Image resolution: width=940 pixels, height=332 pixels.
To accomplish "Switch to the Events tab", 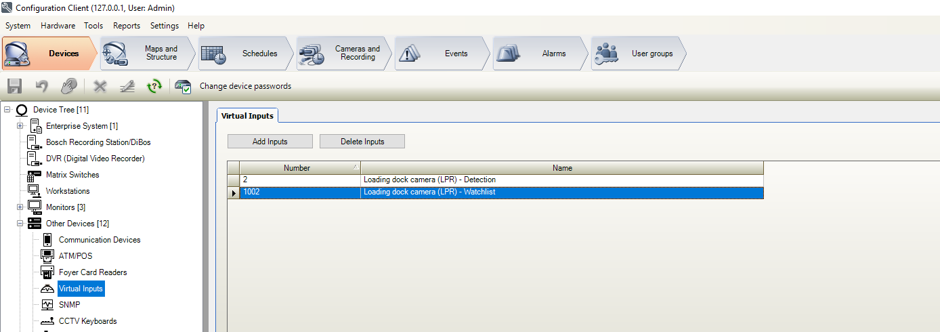I will pos(442,54).
